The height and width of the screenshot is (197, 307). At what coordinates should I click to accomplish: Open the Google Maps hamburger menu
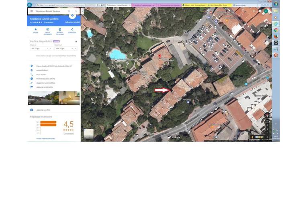(32, 11)
